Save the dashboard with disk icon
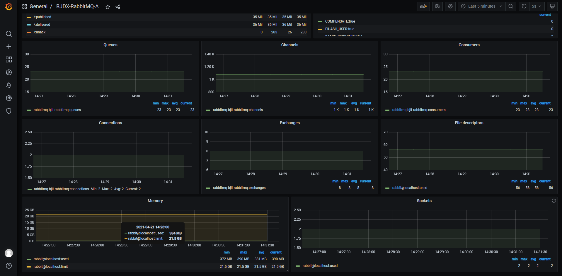The width and height of the screenshot is (562, 276). pos(437,6)
